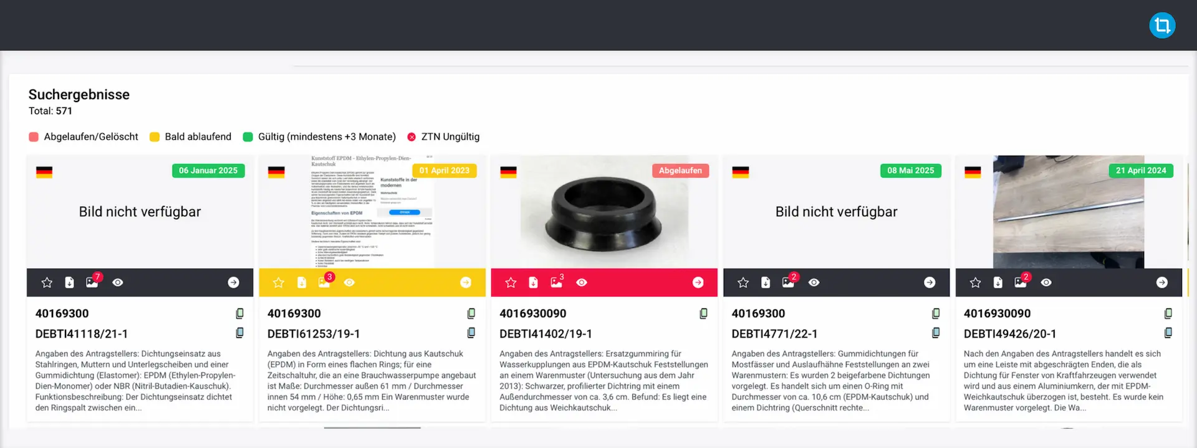This screenshot has height=448, width=1197.
Task: Star the DEBTI41118/21-1 result card
Action: pos(47,283)
